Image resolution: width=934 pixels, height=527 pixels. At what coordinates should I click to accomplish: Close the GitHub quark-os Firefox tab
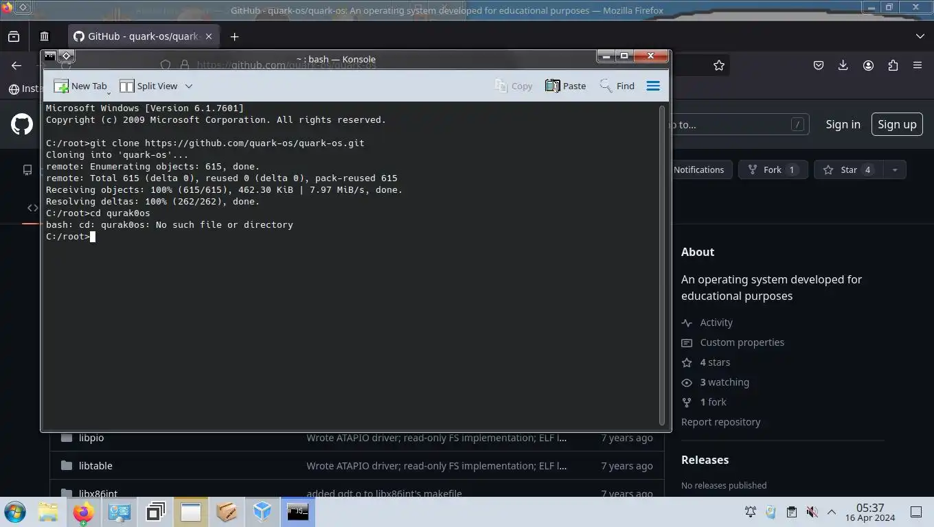[209, 36]
